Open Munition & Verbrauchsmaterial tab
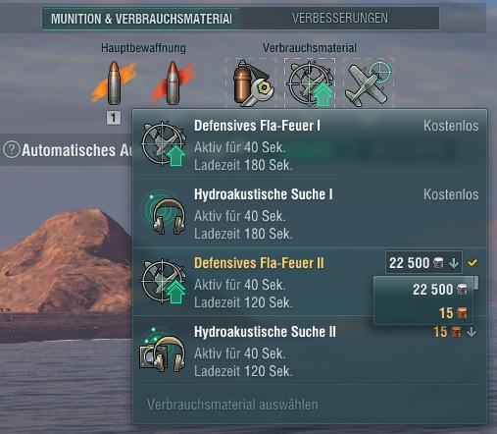 [141, 19]
